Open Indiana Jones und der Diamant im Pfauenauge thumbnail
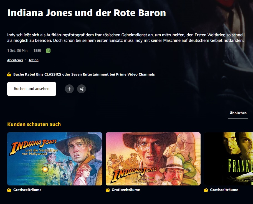This screenshot has height=204, width=253. (x=153, y=159)
